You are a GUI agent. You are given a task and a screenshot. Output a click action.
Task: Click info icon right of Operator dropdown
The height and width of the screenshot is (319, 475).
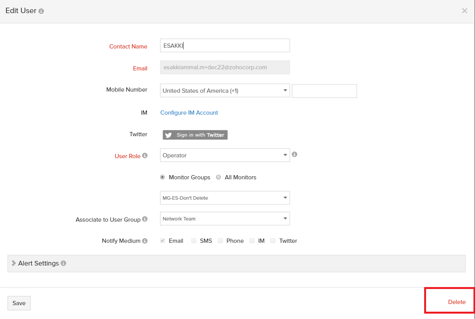(x=294, y=154)
